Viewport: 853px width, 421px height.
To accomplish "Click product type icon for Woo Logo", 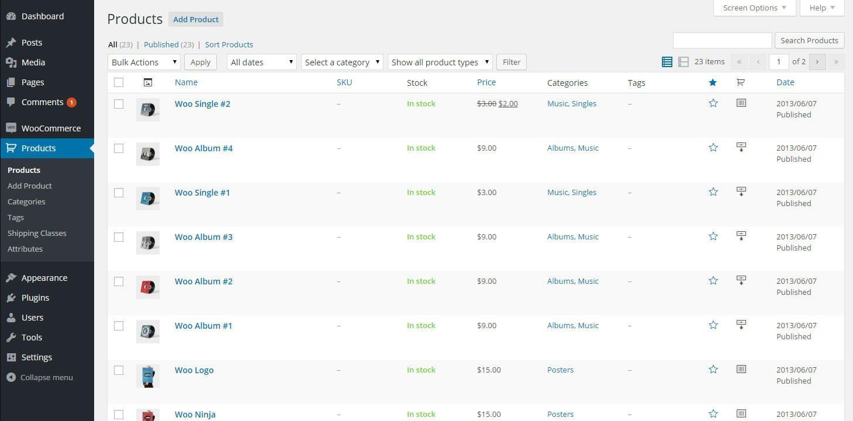I will (741, 369).
